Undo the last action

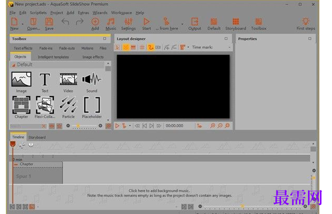(65, 21)
